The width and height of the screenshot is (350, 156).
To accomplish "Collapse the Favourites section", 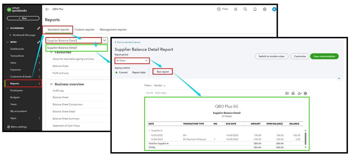I will point(51,52).
